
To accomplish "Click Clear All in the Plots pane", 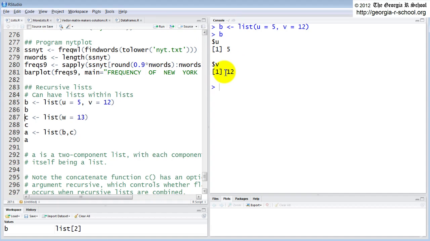I will 282,205.
